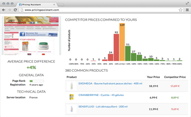Viewport: 191px width, 117px height.
Task: Click the red 24 bar at -20%
Action: 110,57
